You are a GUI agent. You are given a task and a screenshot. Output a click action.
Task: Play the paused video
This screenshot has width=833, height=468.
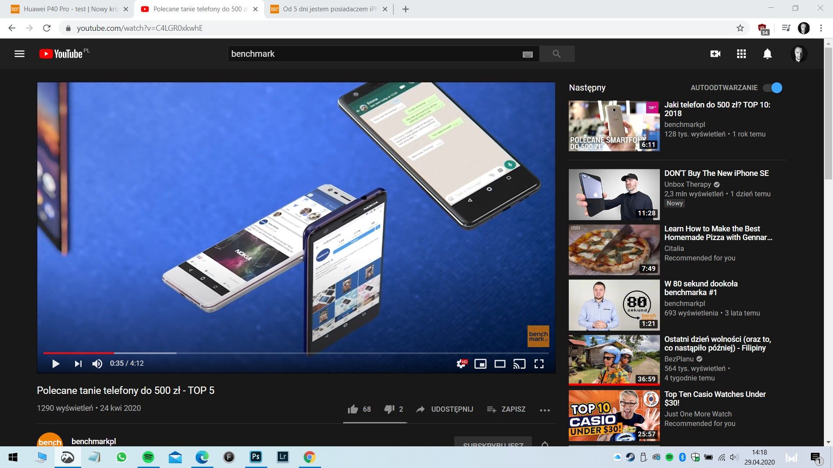[56, 364]
